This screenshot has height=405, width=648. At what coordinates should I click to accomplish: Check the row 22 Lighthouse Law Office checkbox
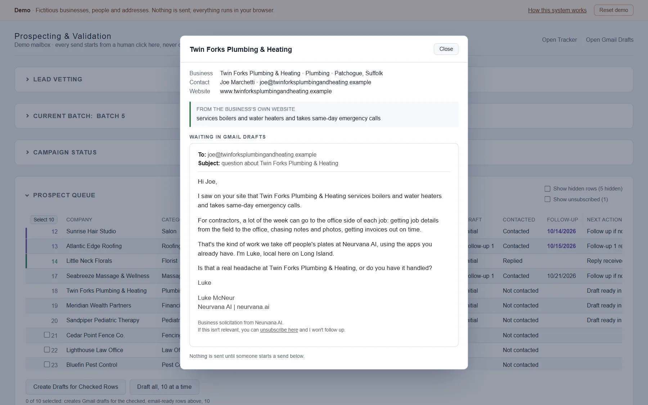pos(47,350)
